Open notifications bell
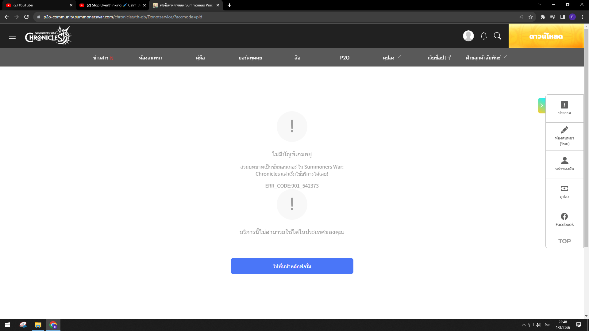Screen dimensions: 589x331 484,36
